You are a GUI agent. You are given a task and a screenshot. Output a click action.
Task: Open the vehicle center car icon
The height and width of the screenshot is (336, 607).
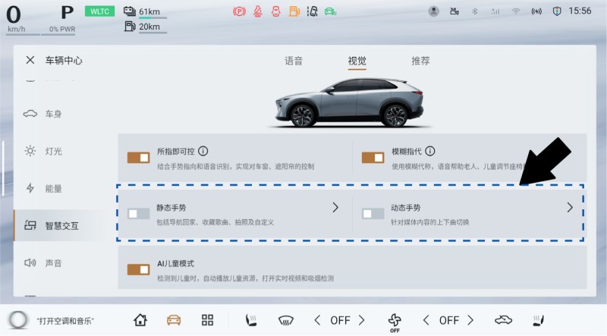coord(174,320)
